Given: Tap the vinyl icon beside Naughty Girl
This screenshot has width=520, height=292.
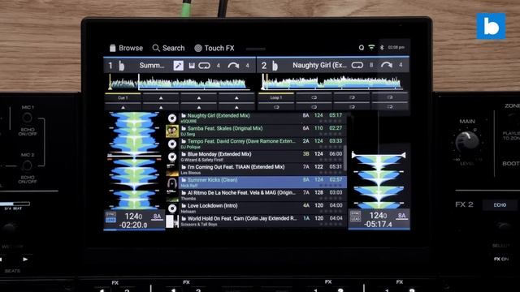Looking at the screenshot, I should coord(172,118).
